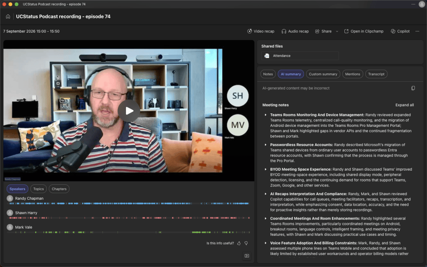Select the Meeting notes heading

click(275, 105)
